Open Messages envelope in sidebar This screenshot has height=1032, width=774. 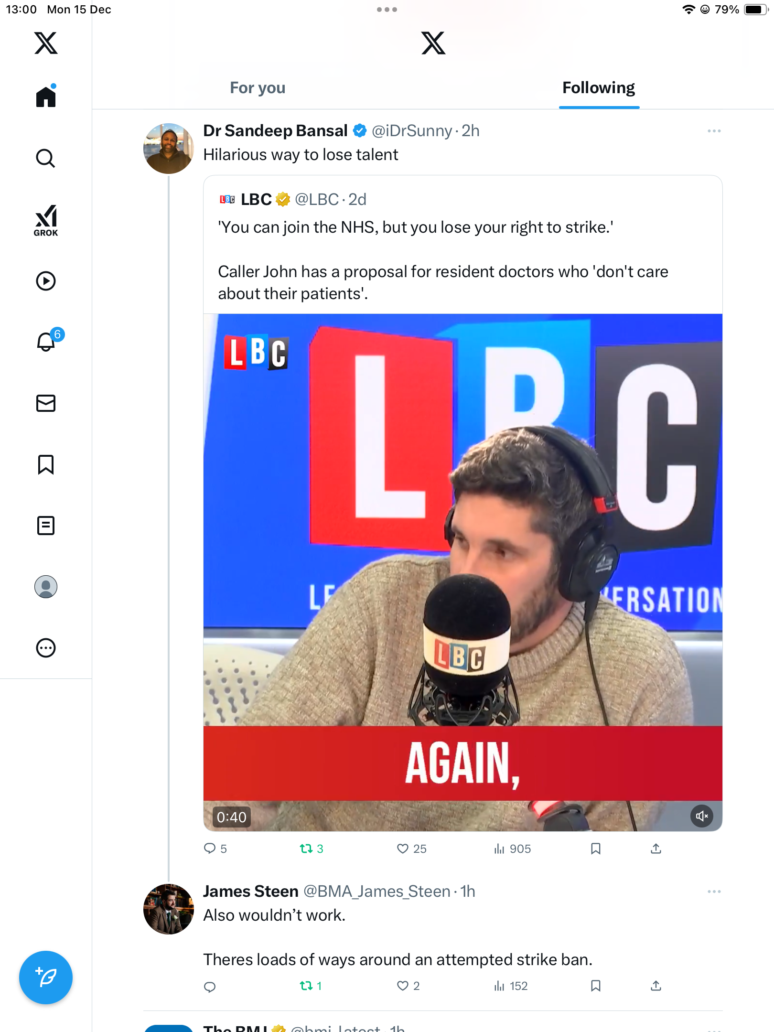coord(46,403)
